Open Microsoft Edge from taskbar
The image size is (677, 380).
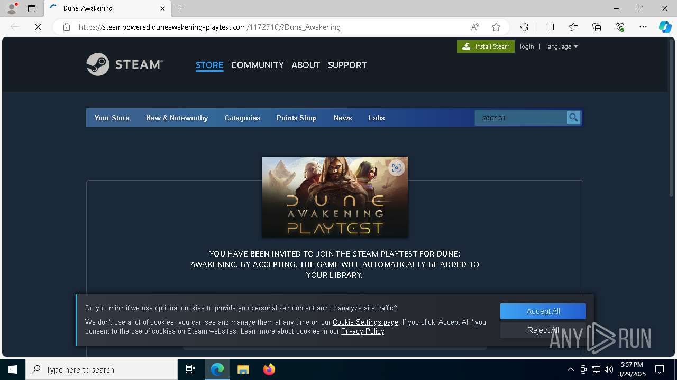(217, 369)
